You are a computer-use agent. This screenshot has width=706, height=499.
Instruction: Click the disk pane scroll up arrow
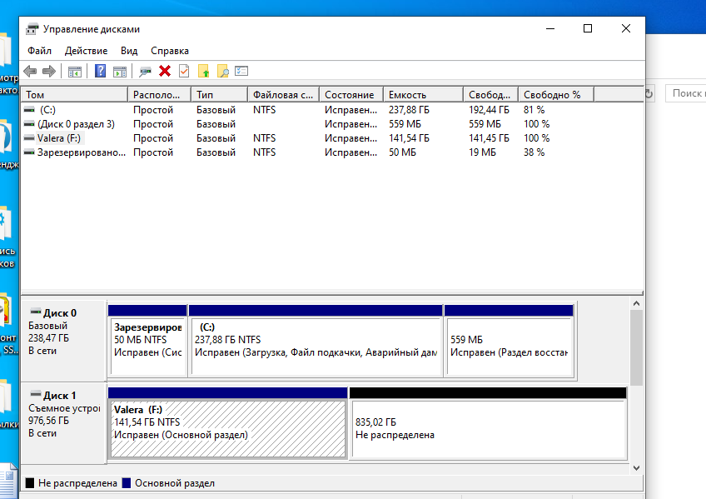(x=636, y=303)
